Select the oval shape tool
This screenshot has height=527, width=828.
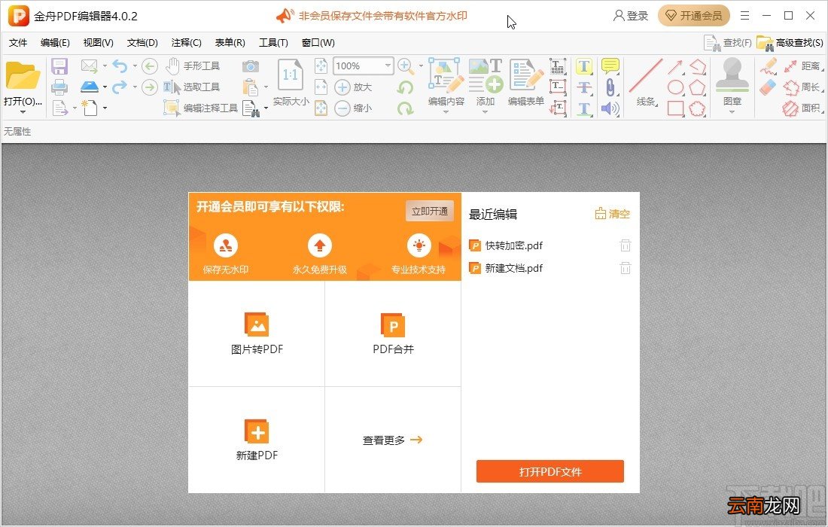point(676,87)
